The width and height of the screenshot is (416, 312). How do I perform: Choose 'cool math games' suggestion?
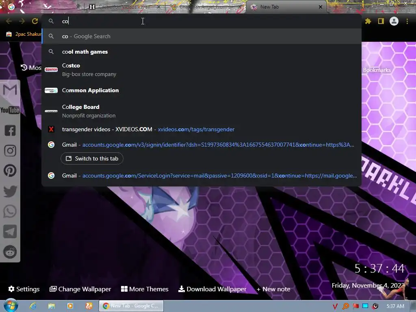pos(201,52)
